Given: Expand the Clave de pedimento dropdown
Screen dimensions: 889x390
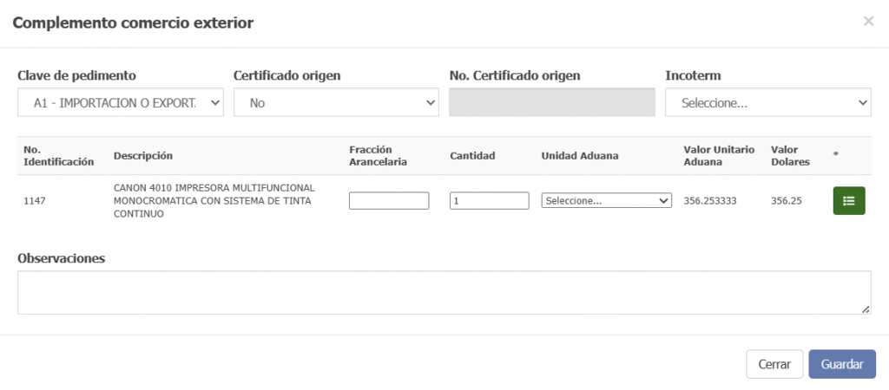Looking at the screenshot, I should (x=121, y=102).
